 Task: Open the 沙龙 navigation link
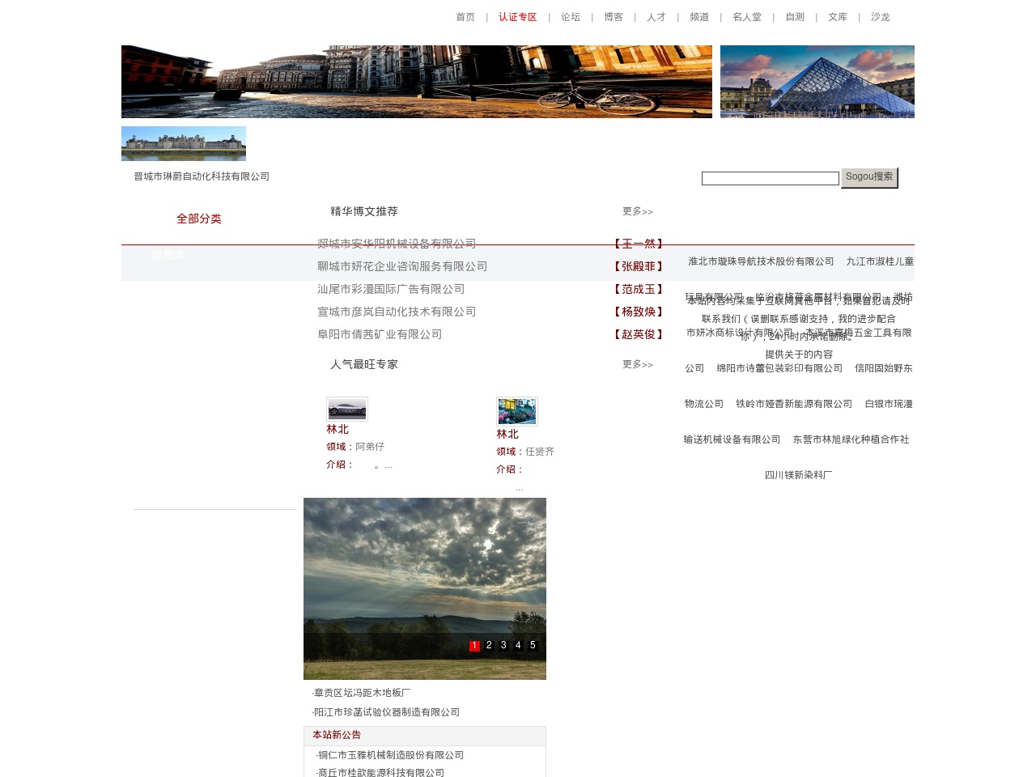click(x=881, y=17)
